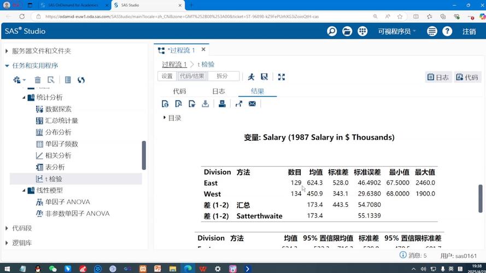
Task: Click the task tree vertical scrollbar thumb
Action: pyautogui.click(x=144, y=156)
